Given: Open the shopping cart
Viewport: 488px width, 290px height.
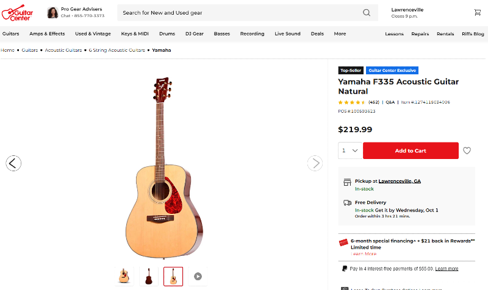Looking at the screenshot, I should [x=477, y=13].
